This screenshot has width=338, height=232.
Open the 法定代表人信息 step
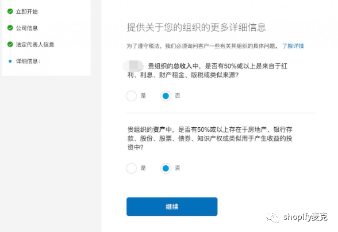[x=35, y=45]
